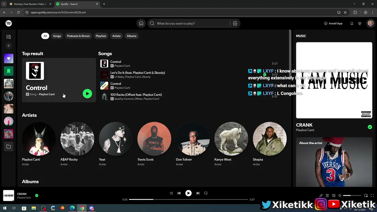Click the search magnifier icon
Image resolution: width=377 pixels, height=212 pixels.
click(152, 23)
